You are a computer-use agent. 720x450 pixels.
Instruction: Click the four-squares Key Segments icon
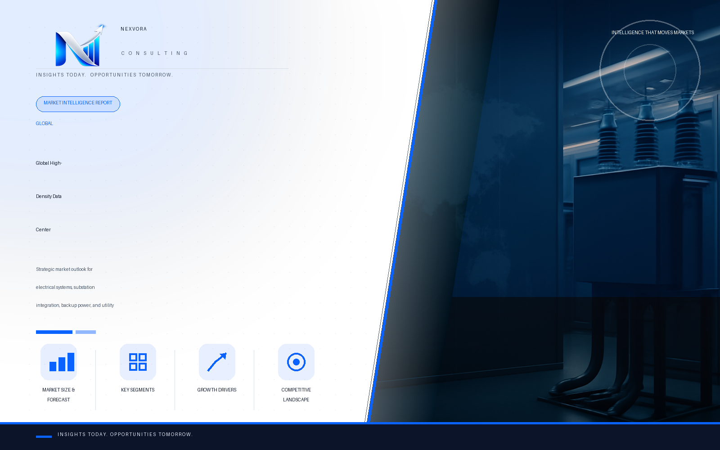tap(138, 362)
